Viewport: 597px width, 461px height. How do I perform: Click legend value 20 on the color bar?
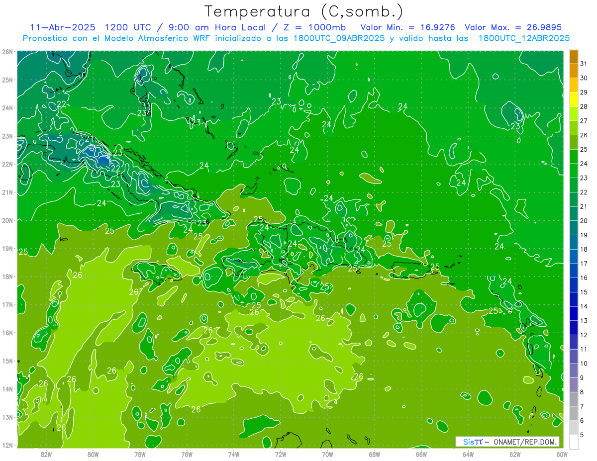click(584, 221)
